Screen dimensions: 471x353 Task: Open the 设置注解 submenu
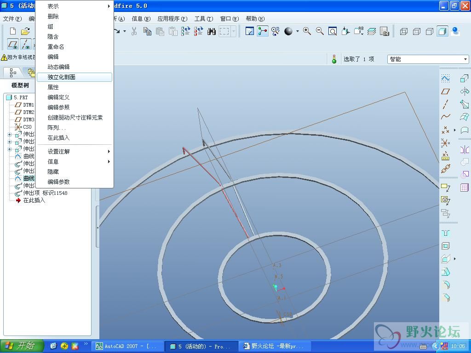[x=75, y=152]
